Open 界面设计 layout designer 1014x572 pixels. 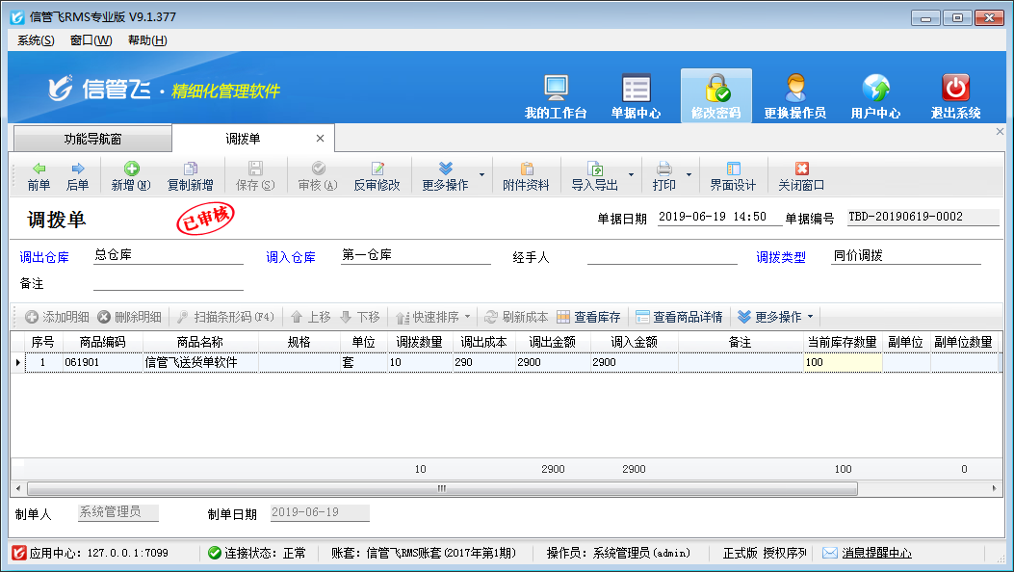coord(733,176)
